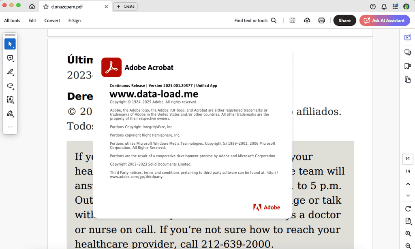Image resolution: width=415 pixels, height=249 pixels.
Task: Open the apps grid launcher
Action: pos(395,6)
